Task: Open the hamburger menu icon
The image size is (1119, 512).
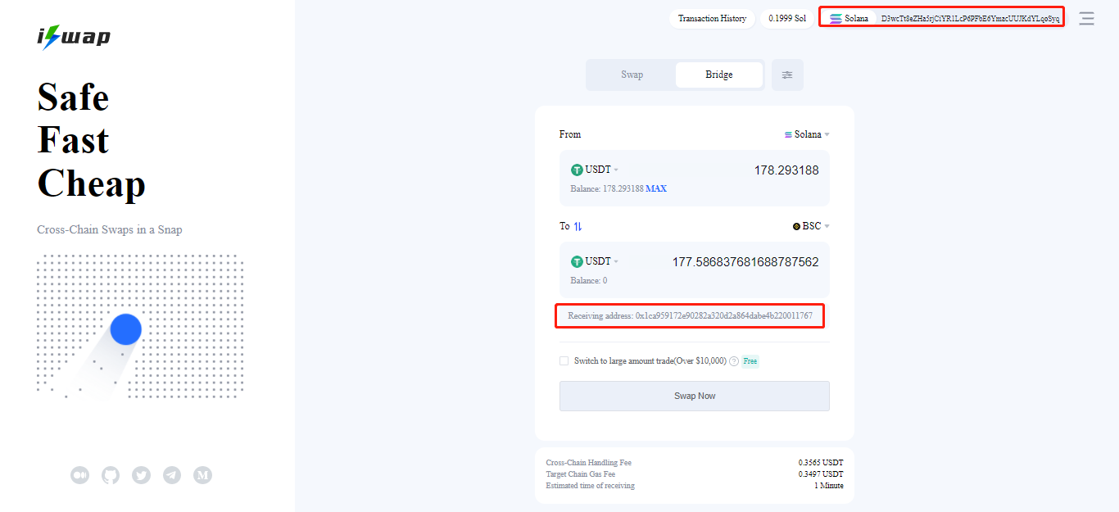Action: (x=1086, y=18)
